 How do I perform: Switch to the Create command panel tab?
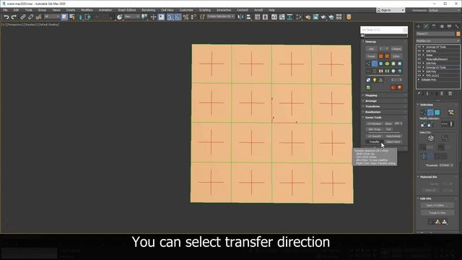pos(419,27)
